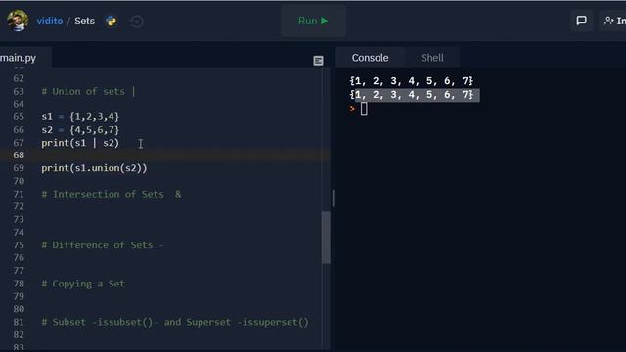Click the Invite button
This screenshot has height=352, width=626.
click(614, 21)
